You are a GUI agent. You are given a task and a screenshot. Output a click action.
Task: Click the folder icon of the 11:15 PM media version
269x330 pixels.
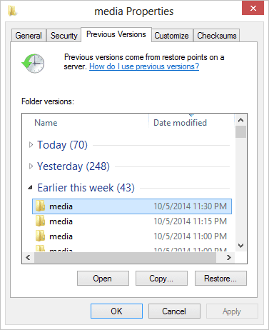coord(40,221)
